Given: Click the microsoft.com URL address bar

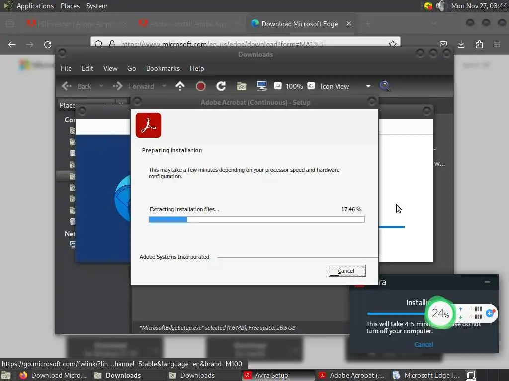Looking at the screenshot, I should coord(246,44).
